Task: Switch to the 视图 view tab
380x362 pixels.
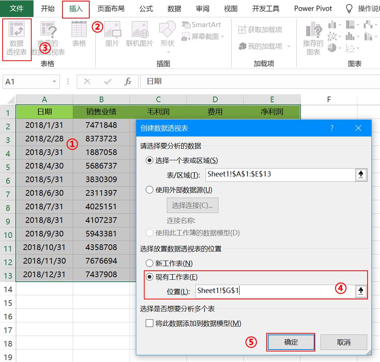Action: coord(231,9)
